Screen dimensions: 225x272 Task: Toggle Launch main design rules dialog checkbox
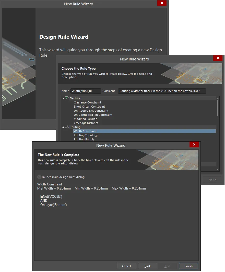[39, 177]
